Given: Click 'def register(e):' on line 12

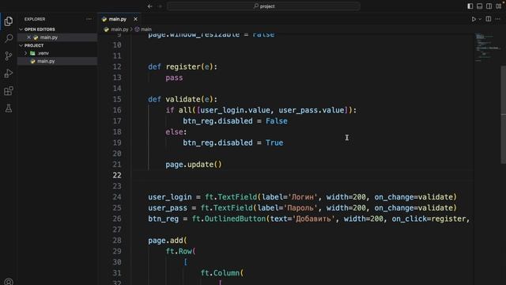Looking at the screenshot, I should pyautogui.click(x=183, y=66).
